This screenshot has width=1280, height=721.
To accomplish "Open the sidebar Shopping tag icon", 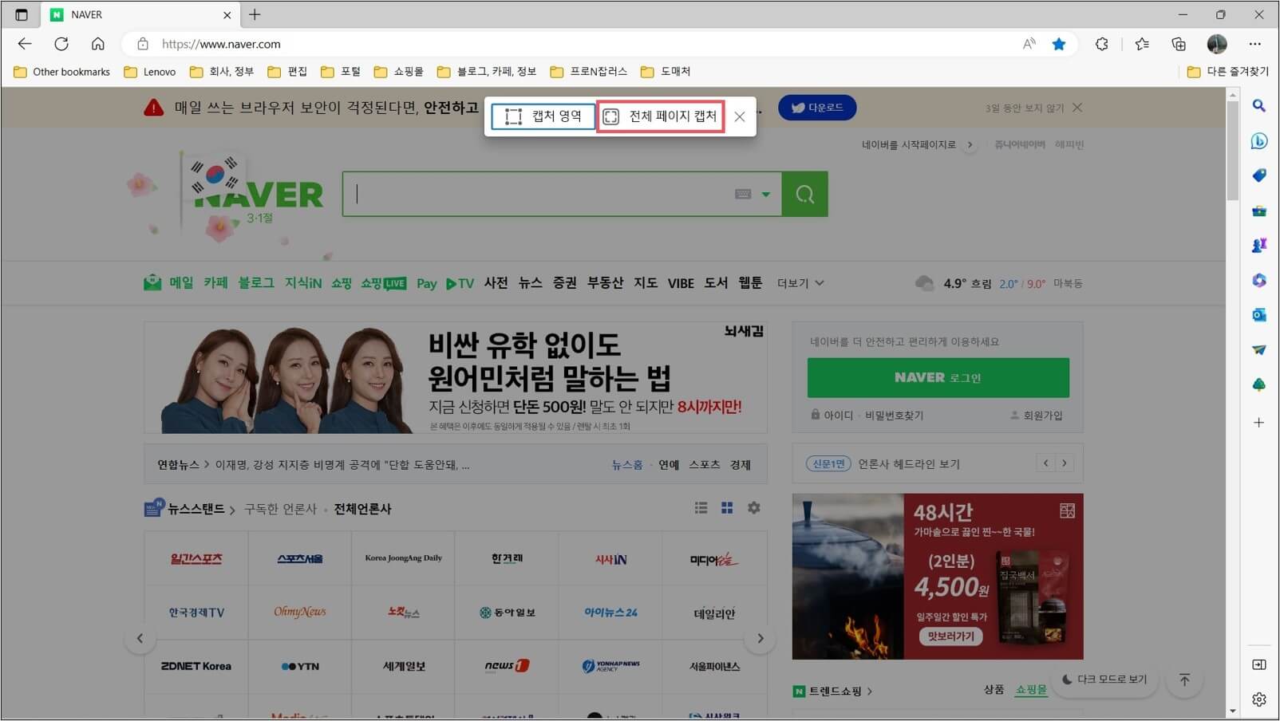I will 1259,175.
